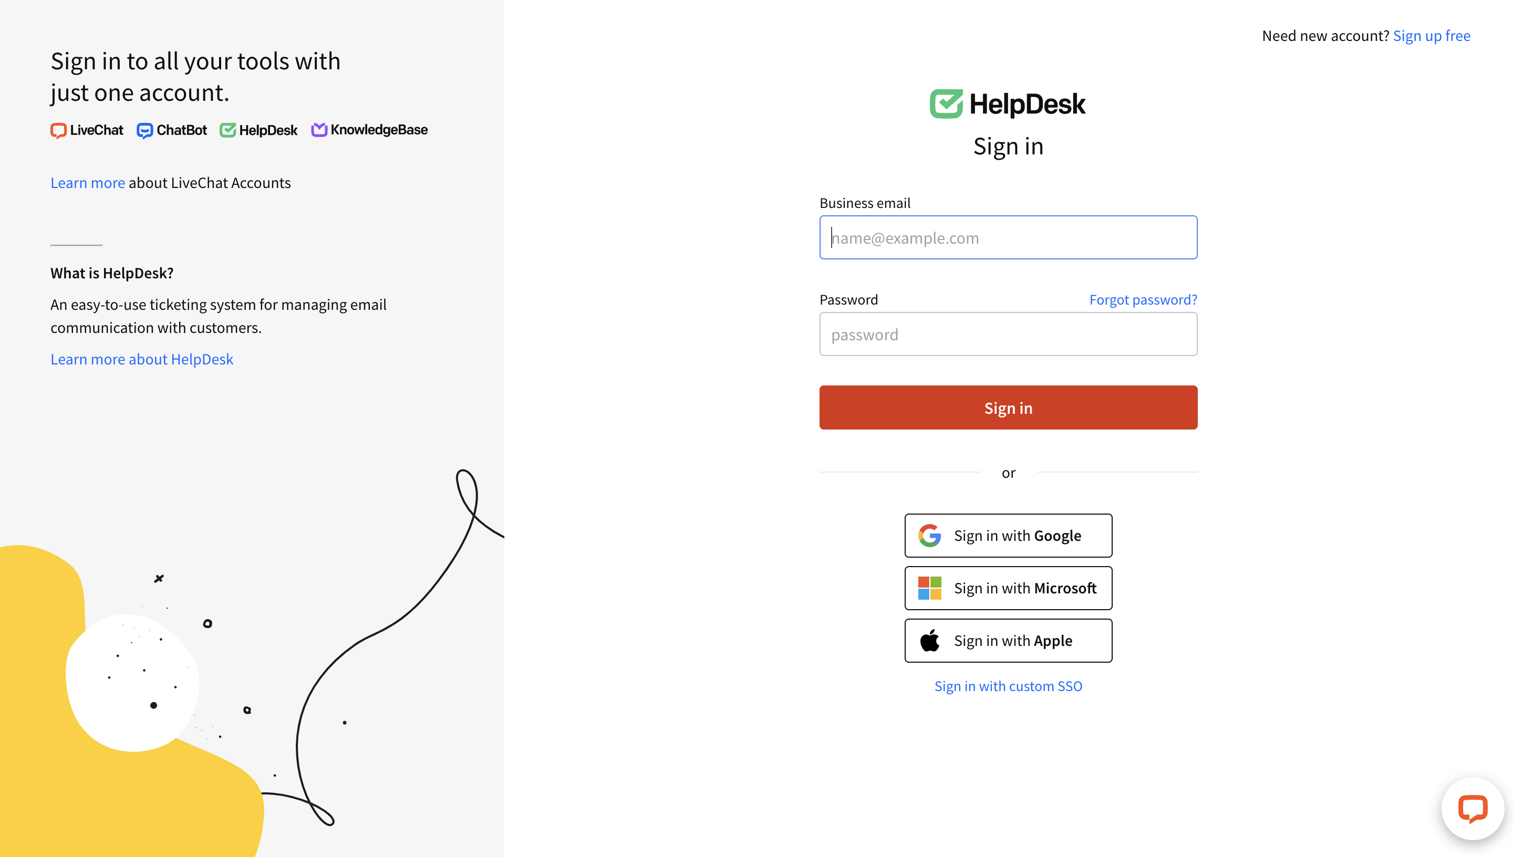This screenshot has height=857, width=1513.
Task: Click the KnowledgeBase icon in tools list
Action: (x=319, y=130)
